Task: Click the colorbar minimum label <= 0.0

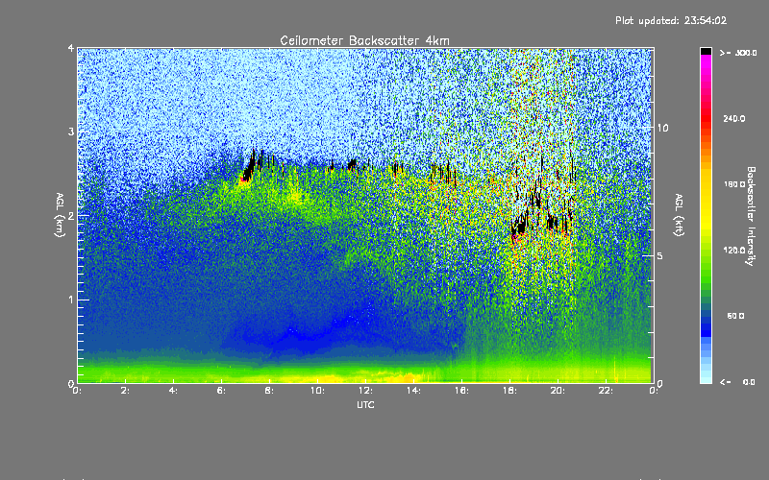Action: pyautogui.click(x=737, y=382)
